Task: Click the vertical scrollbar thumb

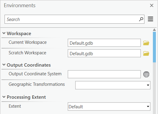Action: [x=154, y=47]
